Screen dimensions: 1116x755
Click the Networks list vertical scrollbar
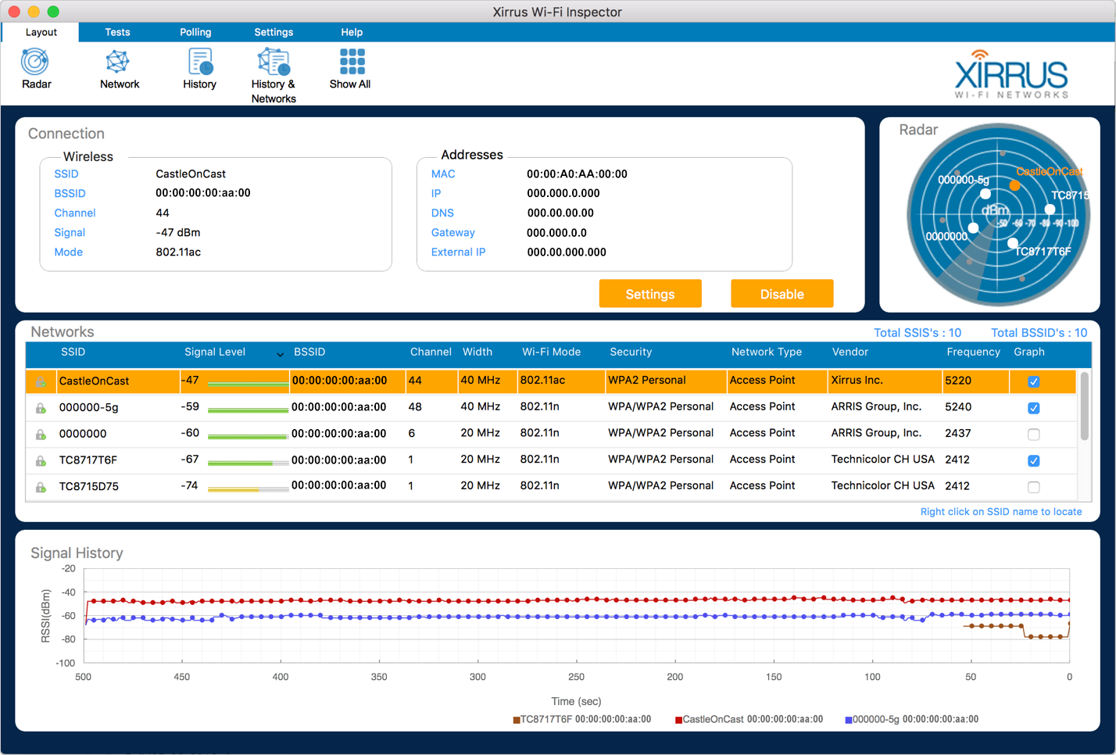1084,406
